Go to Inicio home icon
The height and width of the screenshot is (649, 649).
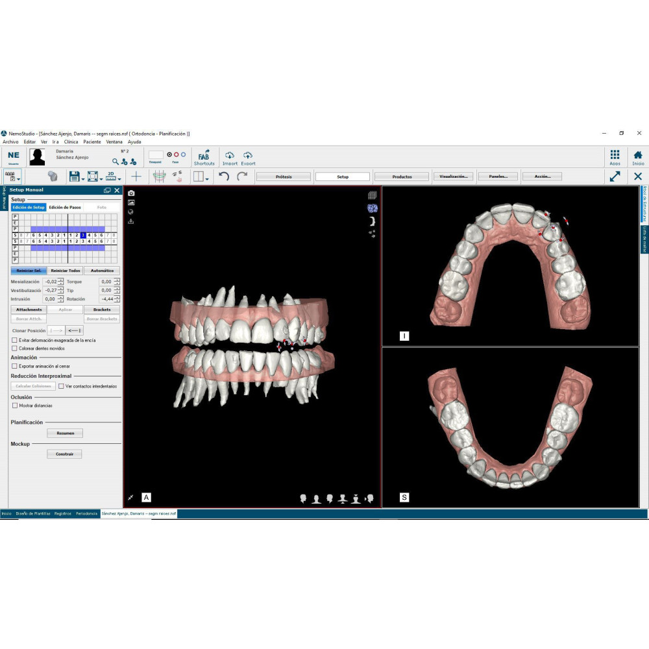(x=638, y=157)
